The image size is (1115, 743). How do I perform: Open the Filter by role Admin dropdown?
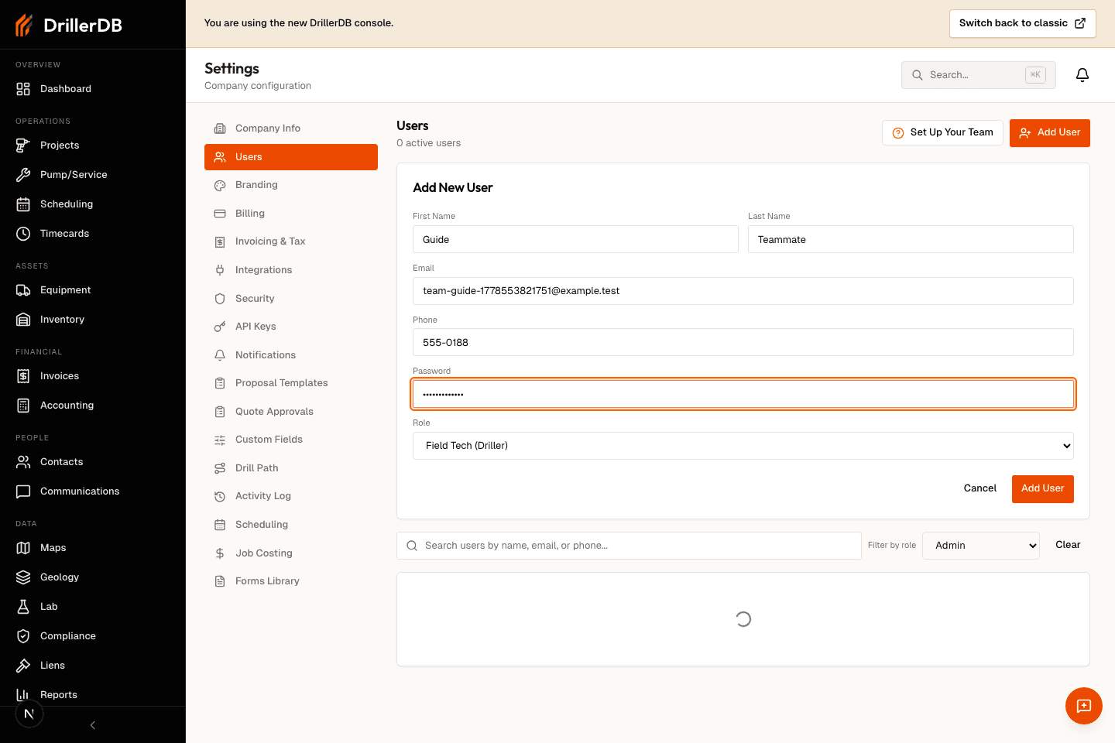[981, 546]
